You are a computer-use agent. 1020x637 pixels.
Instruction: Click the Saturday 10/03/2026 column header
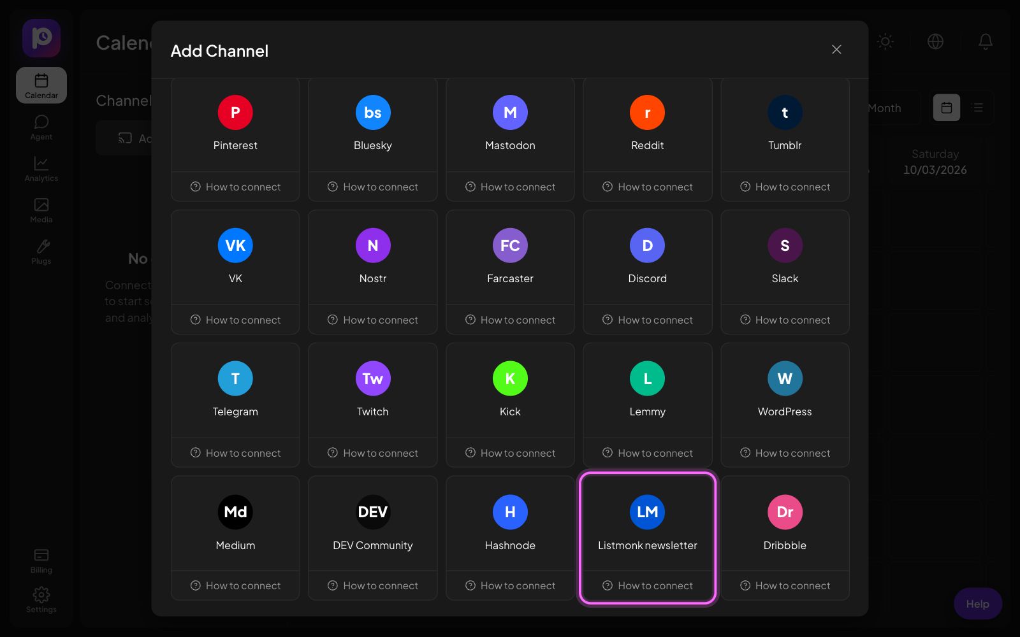tap(935, 162)
